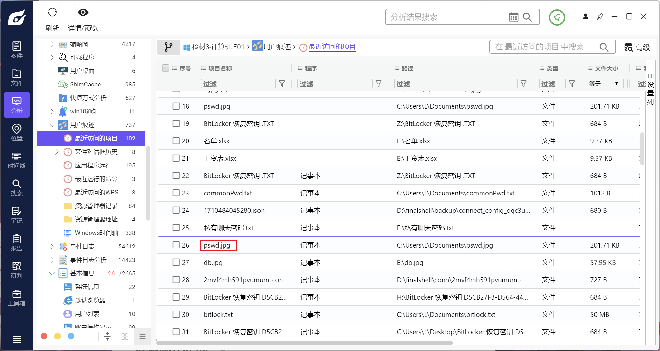Switch to grid view icon

pos(125,337)
